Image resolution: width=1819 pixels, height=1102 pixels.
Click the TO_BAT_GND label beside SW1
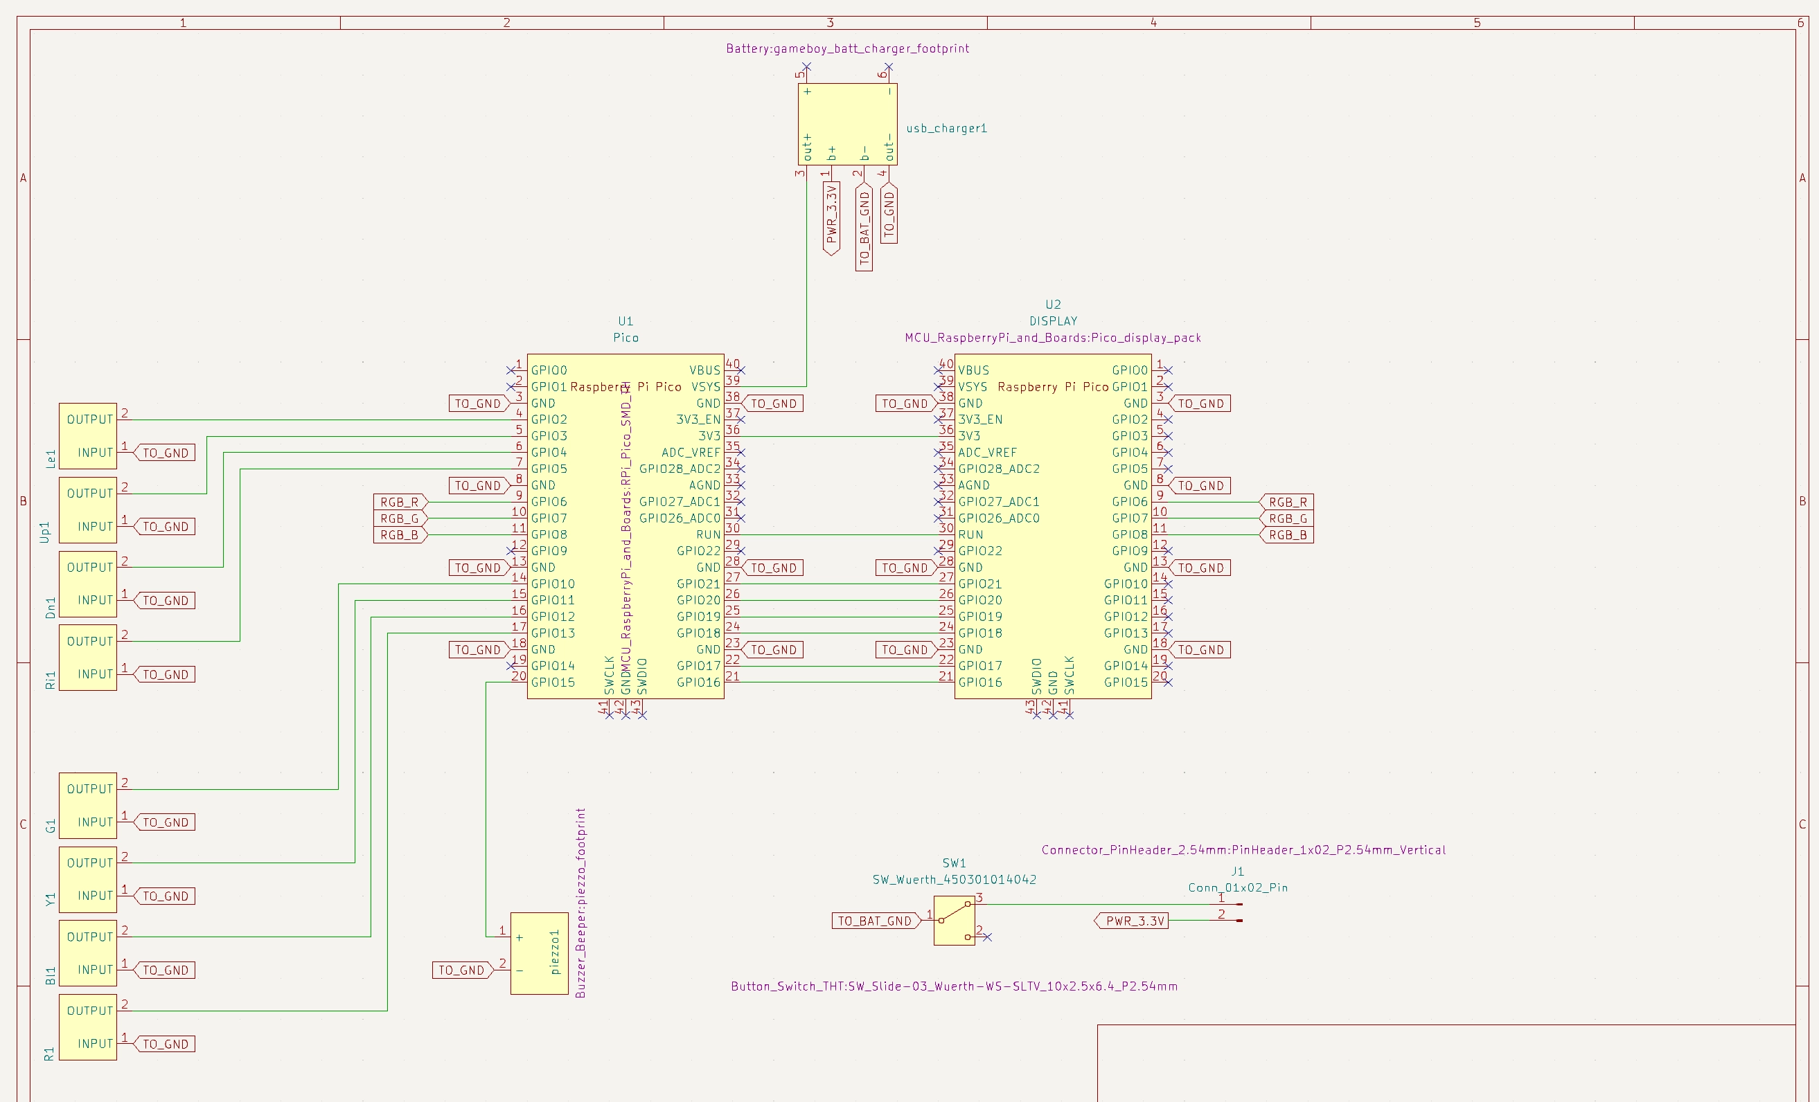(876, 921)
